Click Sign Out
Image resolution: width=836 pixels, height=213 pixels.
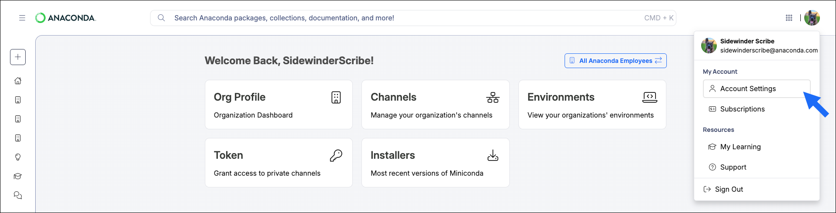coord(723,189)
